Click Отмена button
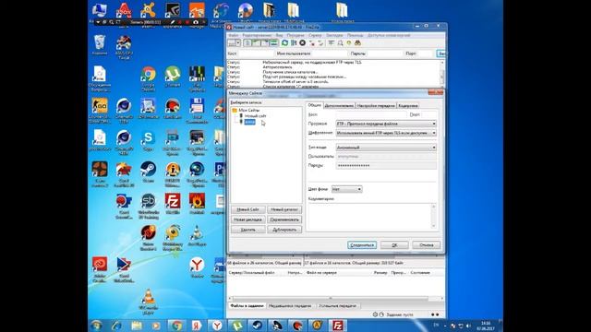The image size is (591, 332). click(x=427, y=245)
